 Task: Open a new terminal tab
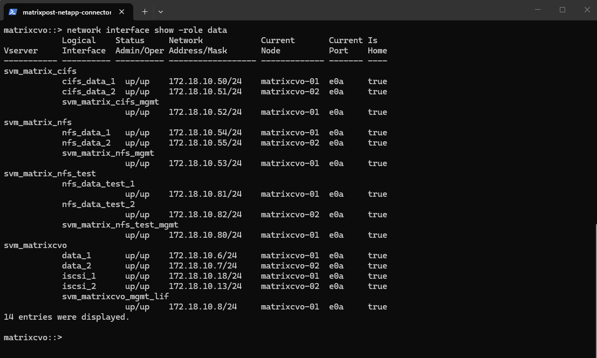coord(145,11)
